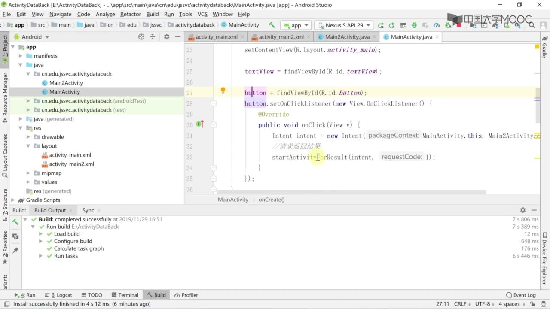The image size is (550, 309).
Task: Expand the drawable folder
Action: pos(28,137)
